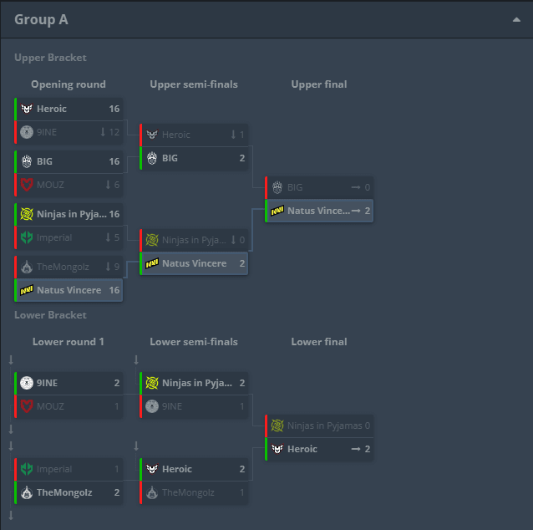
Task: Click Heroic logo in Opening round
Action: pyautogui.click(x=27, y=109)
